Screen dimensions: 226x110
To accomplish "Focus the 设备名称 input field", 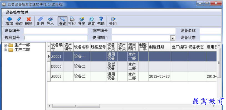I will (x=210, y=31).
